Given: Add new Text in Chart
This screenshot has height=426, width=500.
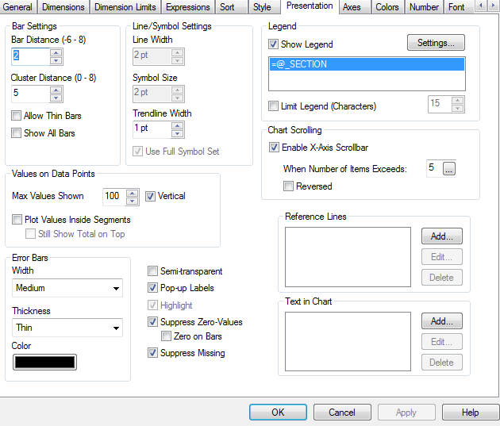Looking at the screenshot, I should click(x=441, y=320).
